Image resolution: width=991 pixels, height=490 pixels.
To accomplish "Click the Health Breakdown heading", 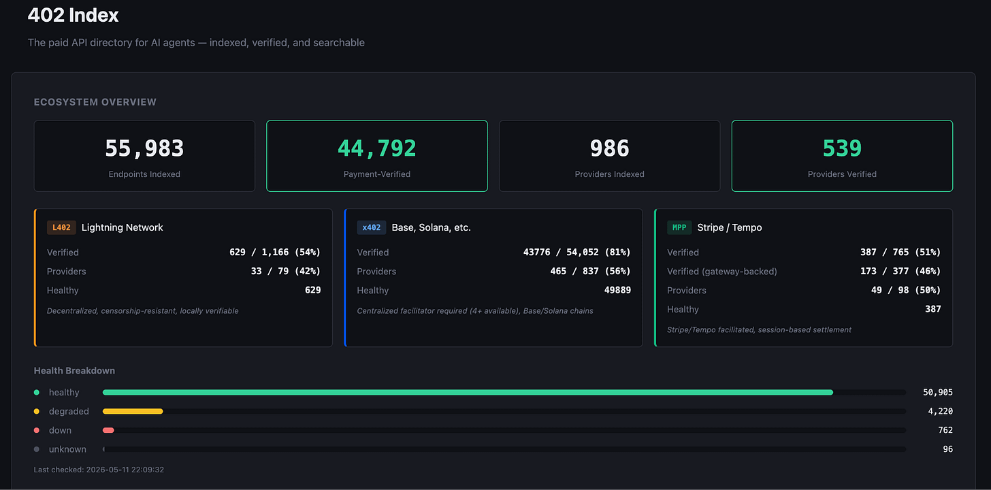I will coord(75,371).
